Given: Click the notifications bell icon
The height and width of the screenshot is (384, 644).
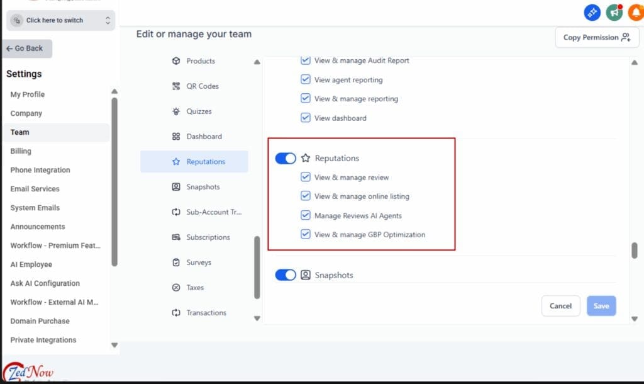Looking at the screenshot, I should click(635, 12).
